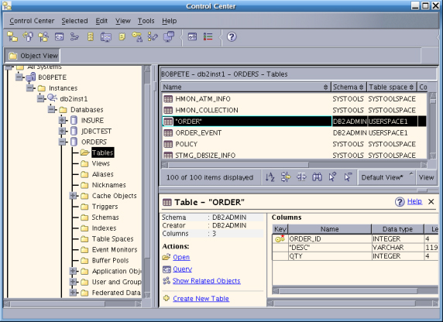Image resolution: width=443 pixels, height=322 pixels.
Task: Click the select all pointer icon
Action: [x=332, y=176]
